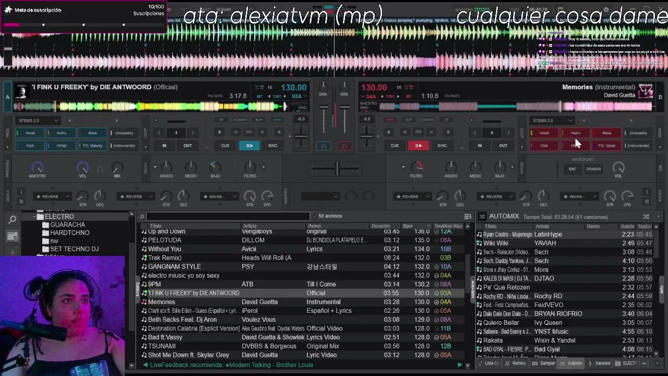Screen dimensions: 668x376
Task: Click the browser options list icon
Action: coord(468,216)
